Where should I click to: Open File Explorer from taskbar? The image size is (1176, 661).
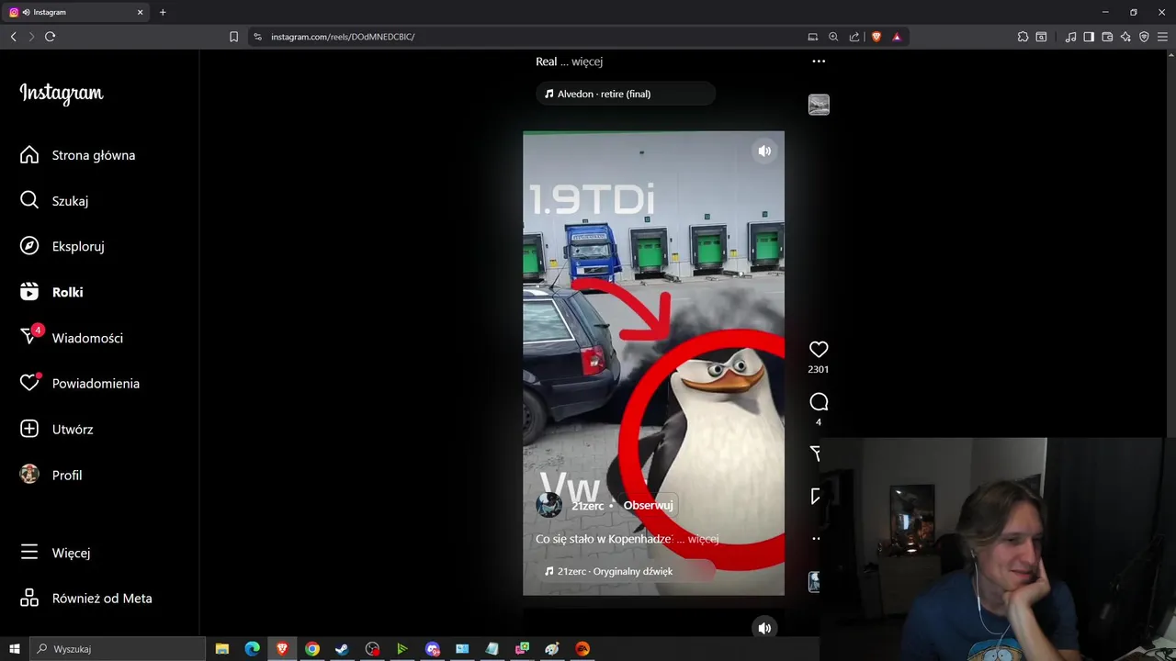[221, 649]
